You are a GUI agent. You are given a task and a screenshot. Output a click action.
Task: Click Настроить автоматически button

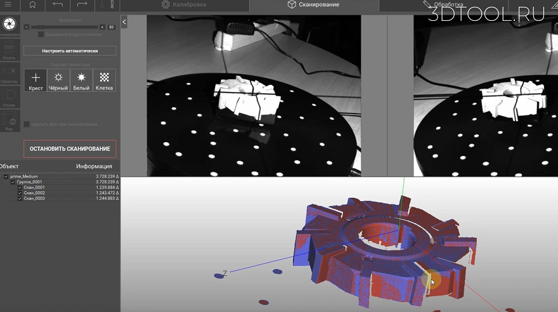tap(70, 50)
